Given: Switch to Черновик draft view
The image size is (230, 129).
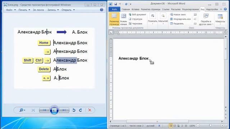Looking at the screenshot, I should coord(135,24).
